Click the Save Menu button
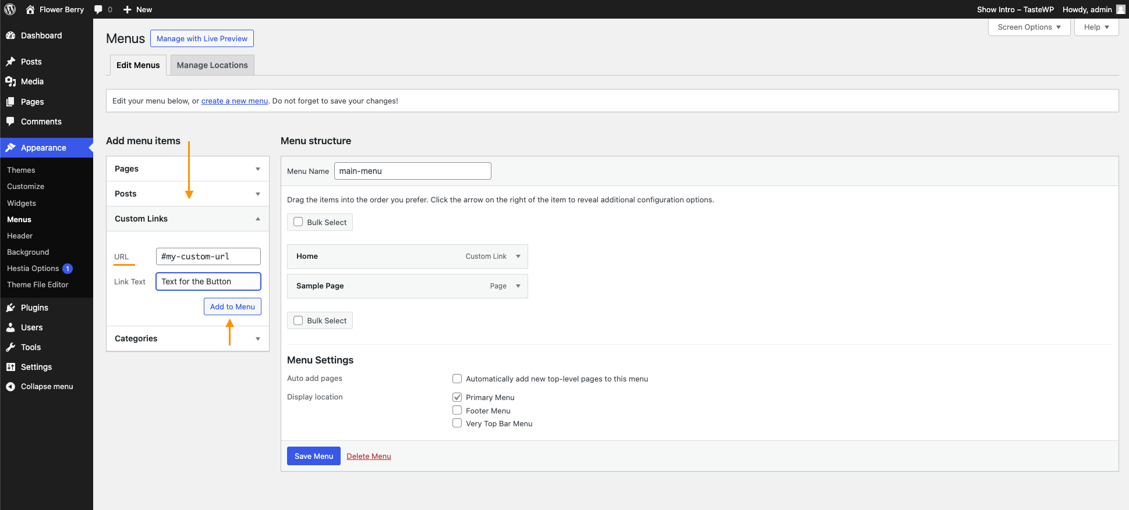 313,456
